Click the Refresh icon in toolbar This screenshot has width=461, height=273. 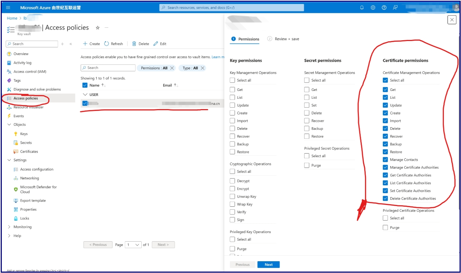106,44
